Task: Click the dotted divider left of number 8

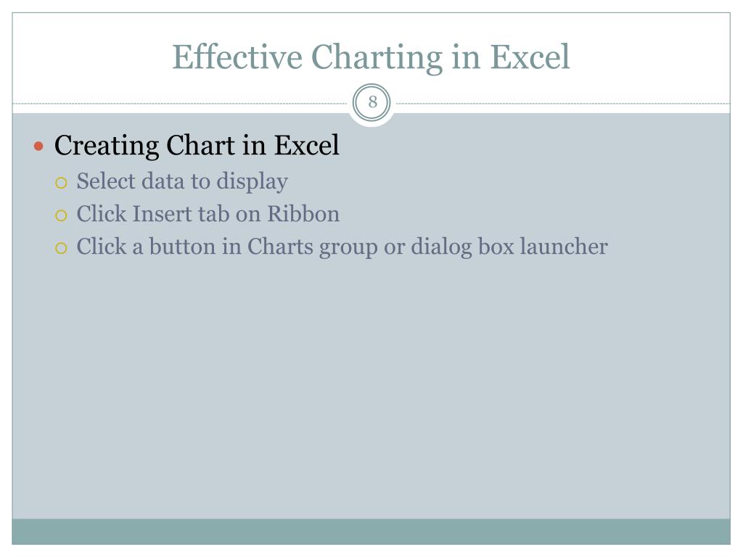Action: pyautogui.click(x=180, y=103)
